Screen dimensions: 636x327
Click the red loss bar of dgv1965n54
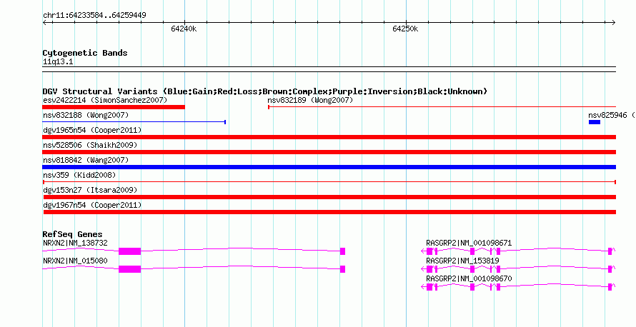(x=329, y=137)
